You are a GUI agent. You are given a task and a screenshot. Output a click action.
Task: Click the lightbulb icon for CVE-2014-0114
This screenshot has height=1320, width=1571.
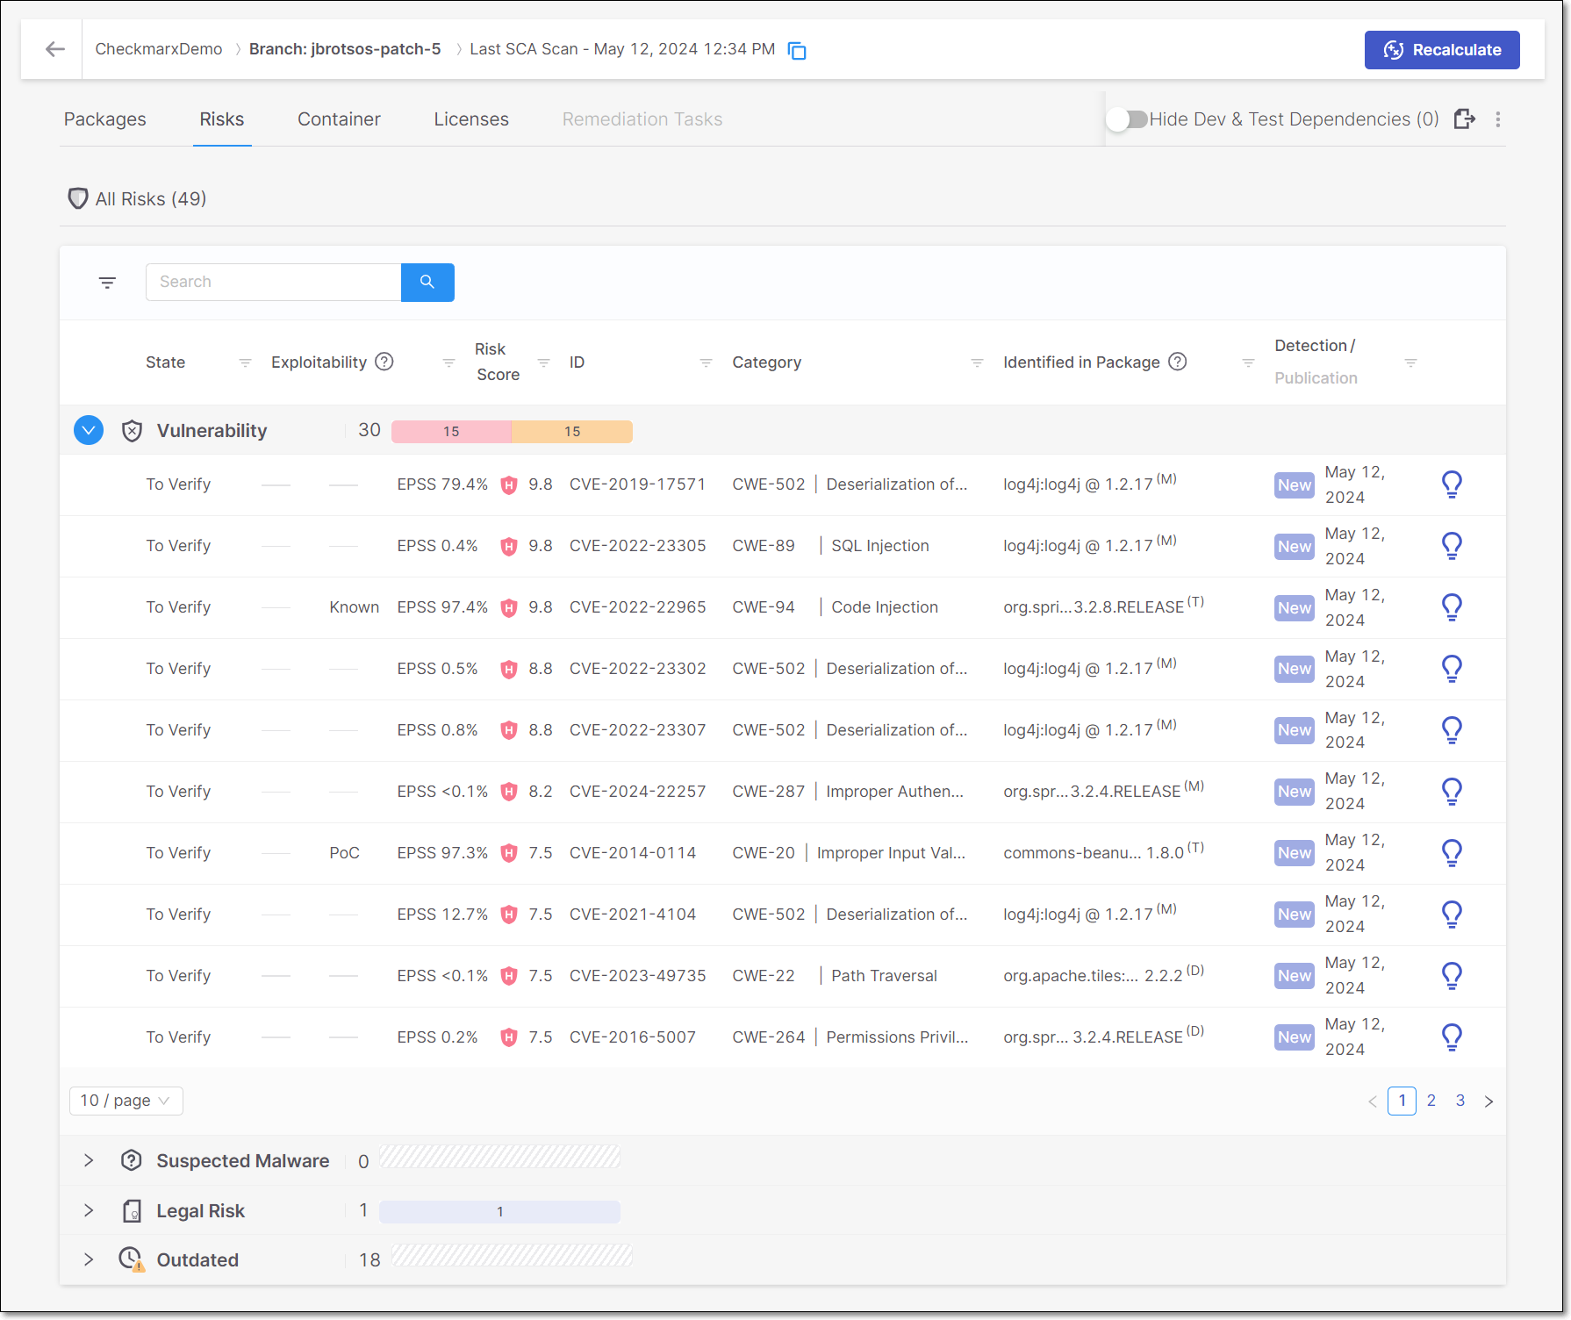[x=1452, y=853]
